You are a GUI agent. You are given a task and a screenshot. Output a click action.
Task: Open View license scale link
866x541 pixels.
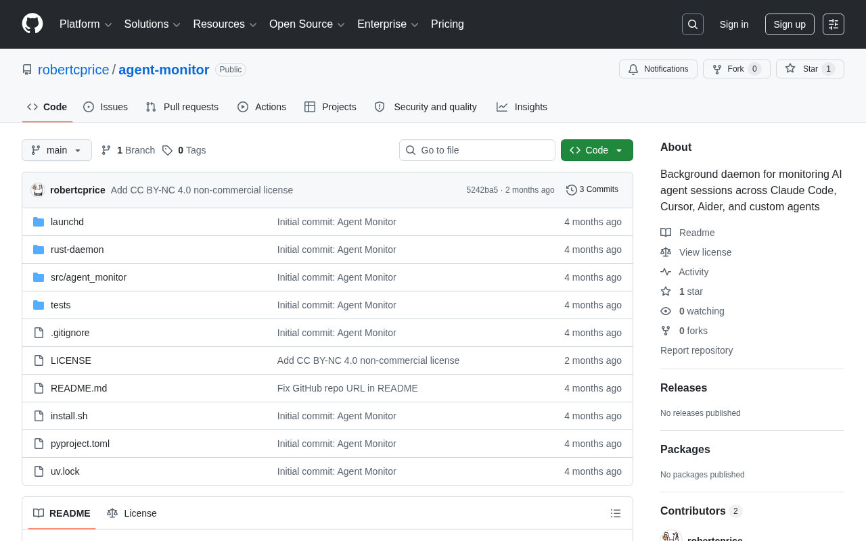pyautogui.click(x=696, y=252)
